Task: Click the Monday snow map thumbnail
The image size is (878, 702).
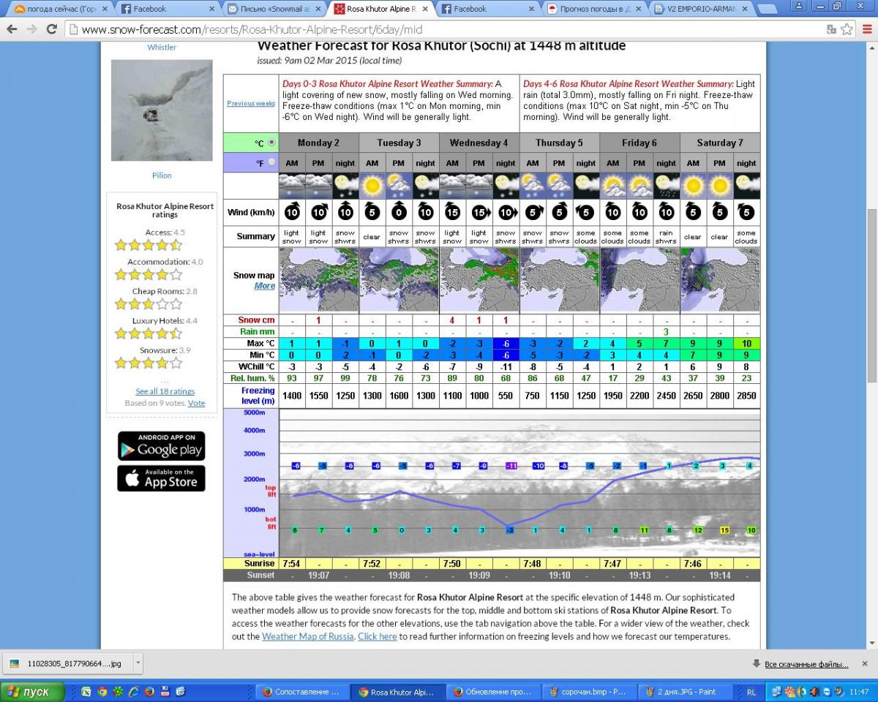Action: point(319,281)
